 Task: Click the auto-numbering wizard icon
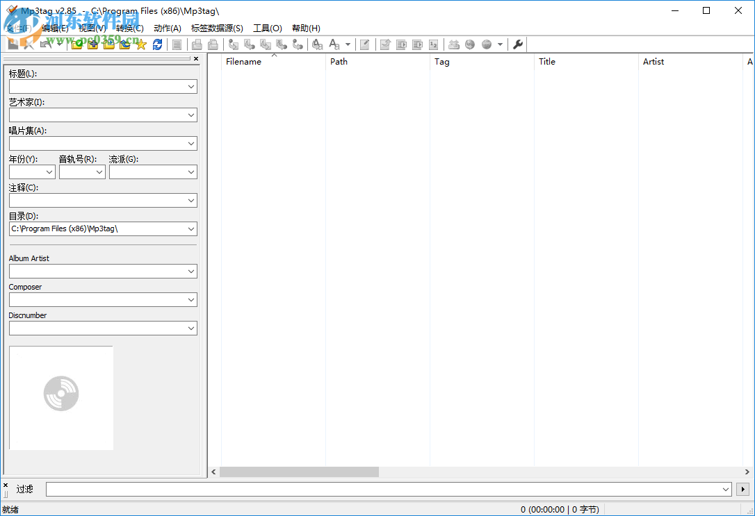(x=434, y=44)
